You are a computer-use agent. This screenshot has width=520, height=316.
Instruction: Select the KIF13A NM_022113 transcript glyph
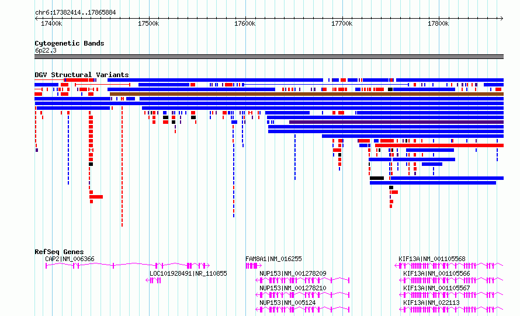452,310
